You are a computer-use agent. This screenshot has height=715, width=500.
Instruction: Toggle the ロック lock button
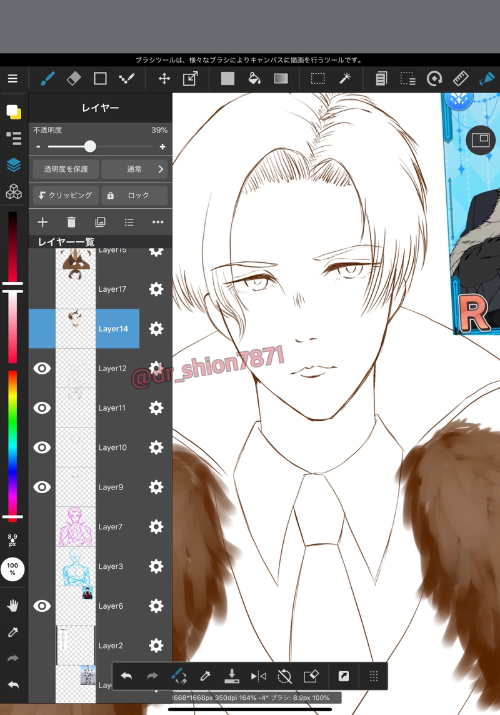(134, 195)
